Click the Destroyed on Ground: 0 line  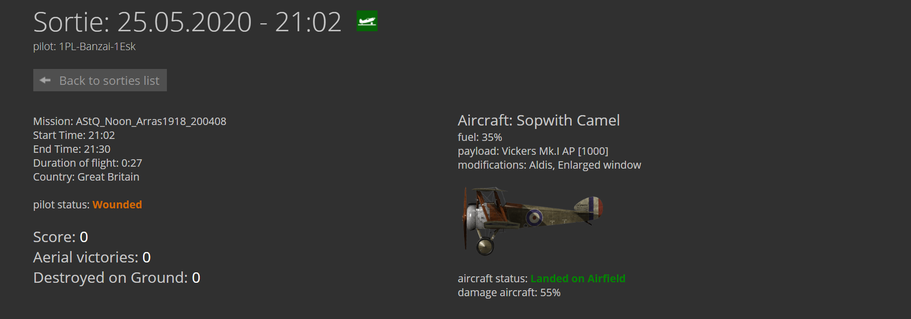pos(117,278)
